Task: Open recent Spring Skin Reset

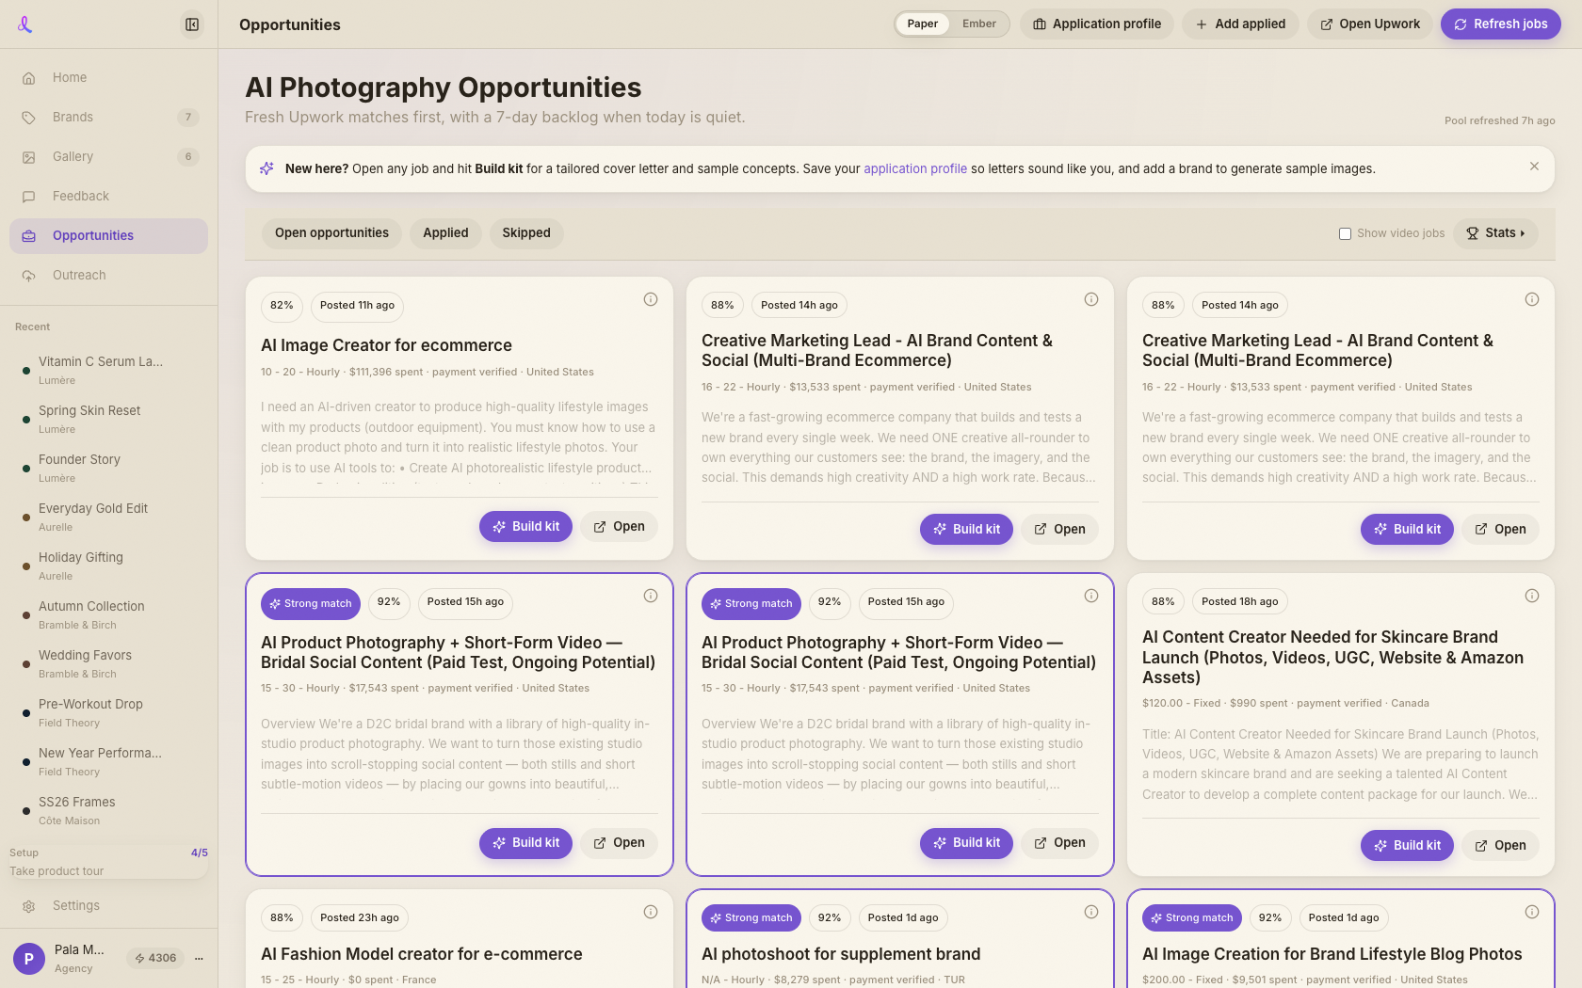Action: 108,419
